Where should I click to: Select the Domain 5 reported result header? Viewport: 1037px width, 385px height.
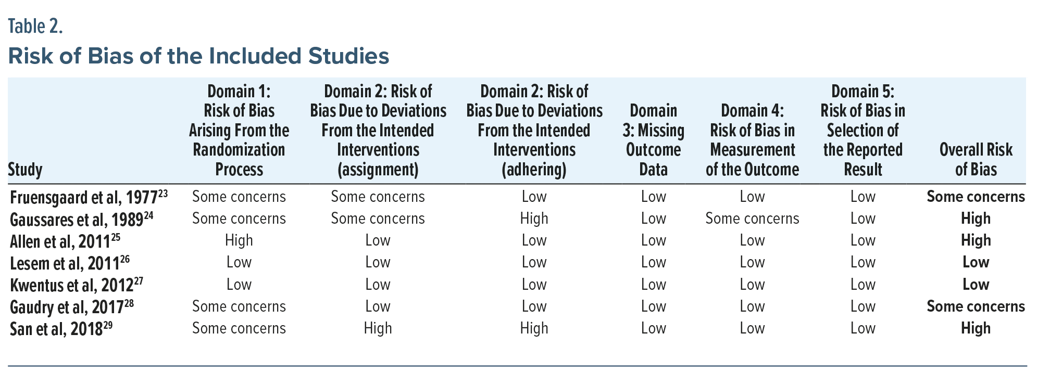[x=863, y=130]
